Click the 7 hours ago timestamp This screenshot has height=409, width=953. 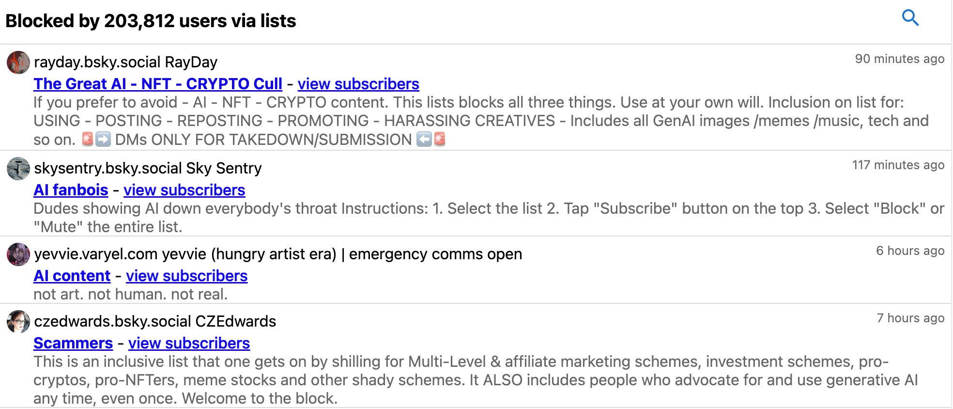[910, 318]
